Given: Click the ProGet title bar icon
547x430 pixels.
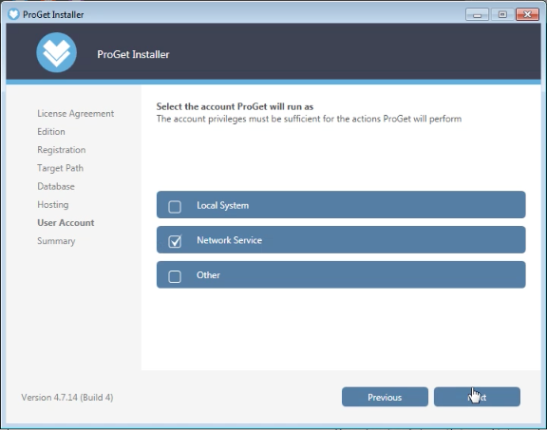Looking at the screenshot, I should coord(13,14).
